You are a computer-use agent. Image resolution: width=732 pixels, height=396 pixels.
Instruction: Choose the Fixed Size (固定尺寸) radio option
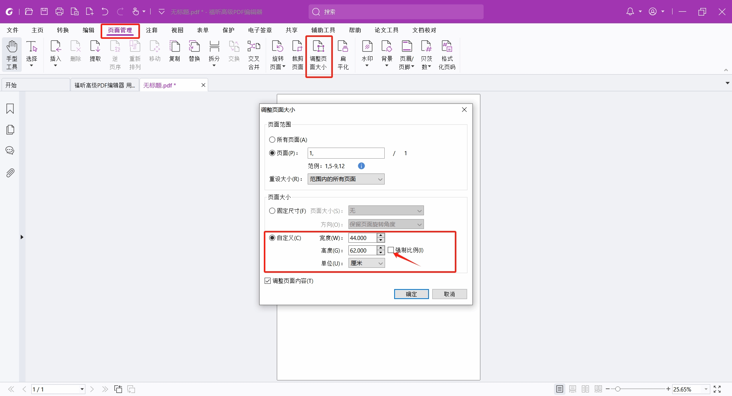pyautogui.click(x=272, y=211)
